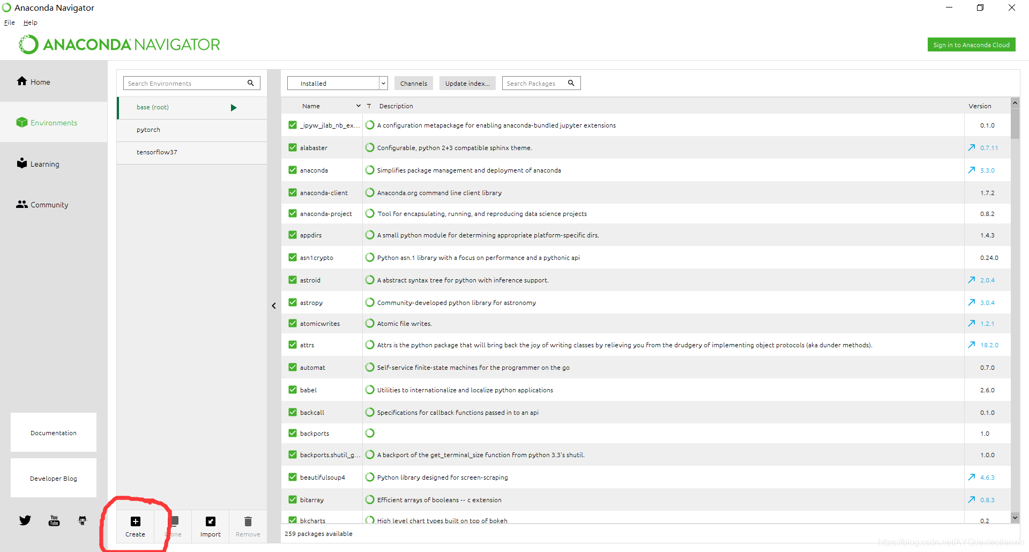Click the package type circle for babel
Screen dimensions: 1029x552
tap(370, 390)
